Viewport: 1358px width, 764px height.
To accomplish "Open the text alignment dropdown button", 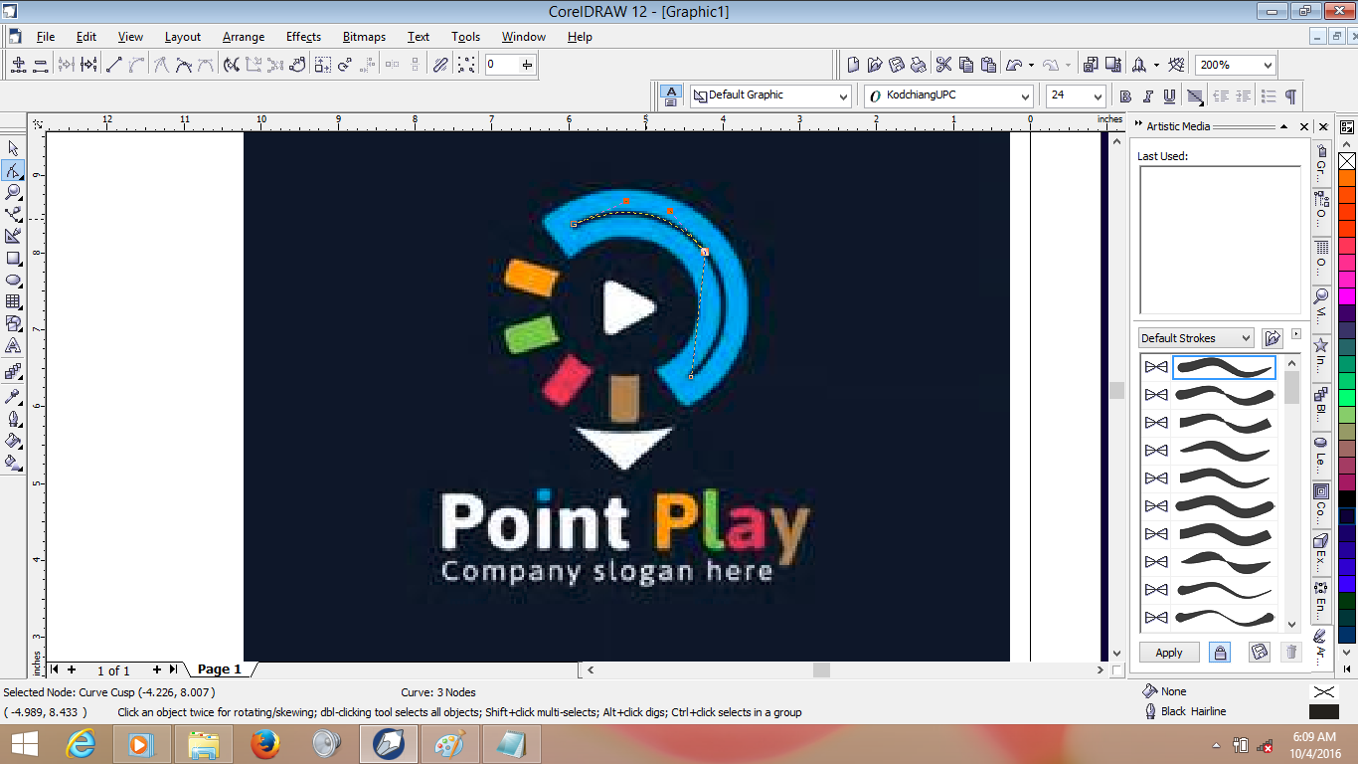I will (1194, 96).
